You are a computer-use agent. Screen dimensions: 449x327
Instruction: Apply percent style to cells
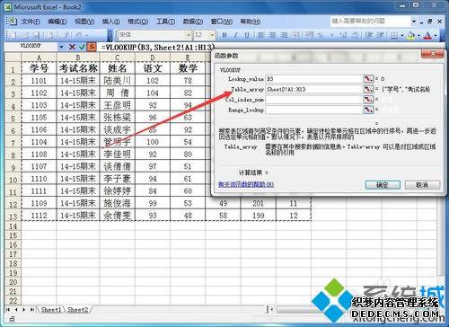coord(321,35)
